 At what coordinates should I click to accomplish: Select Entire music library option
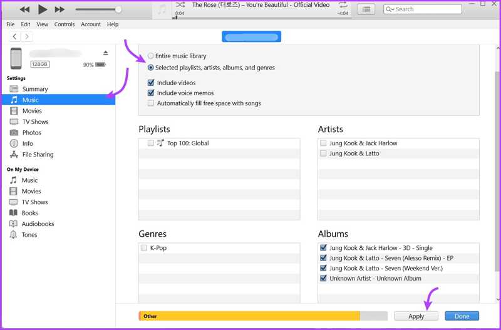pyautogui.click(x=151, y=56)
